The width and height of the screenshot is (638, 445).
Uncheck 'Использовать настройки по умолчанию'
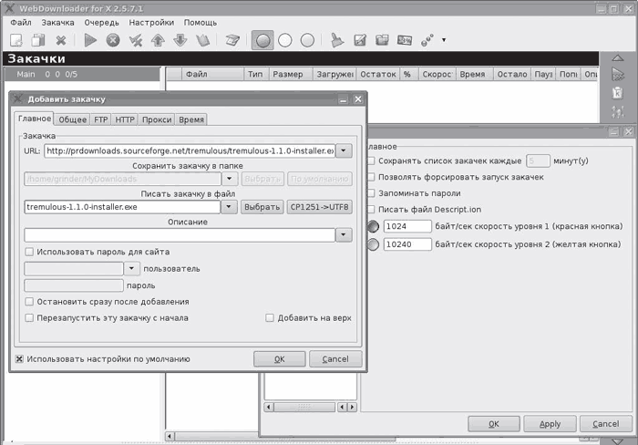19,359
